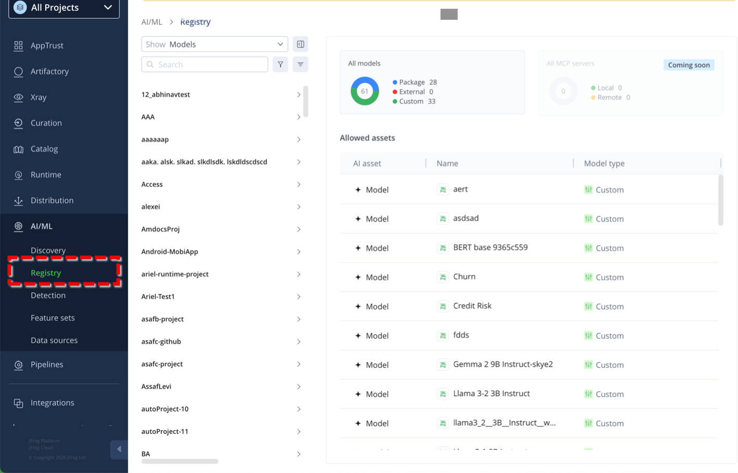Click the model icon beside aert
The width and height of the screenshot is (738, 473).
(x=443, y=190)
